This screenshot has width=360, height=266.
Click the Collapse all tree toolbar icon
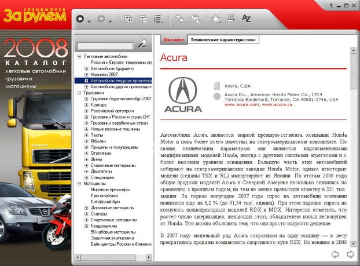point(144,19)
